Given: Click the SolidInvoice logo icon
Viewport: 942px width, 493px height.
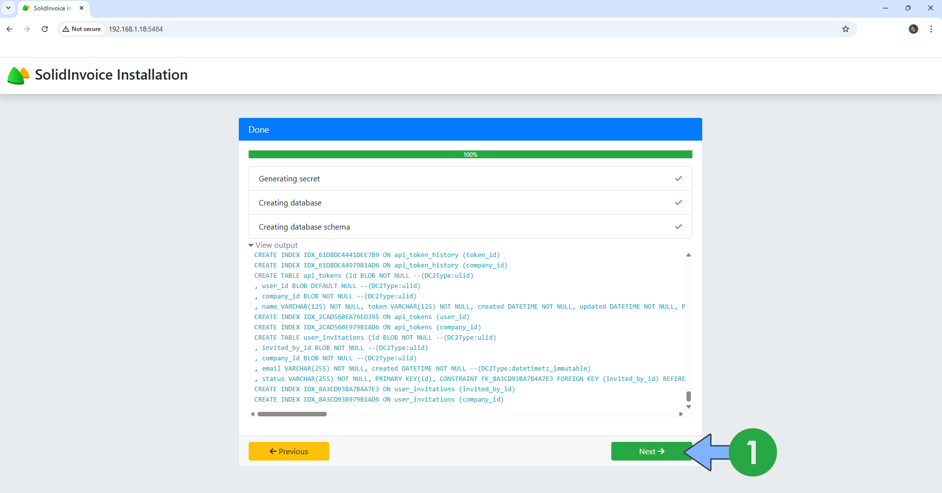Looking at the screenshot, I should [18, 75].
